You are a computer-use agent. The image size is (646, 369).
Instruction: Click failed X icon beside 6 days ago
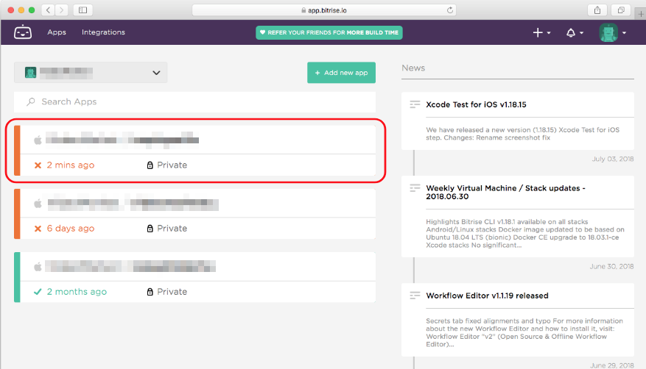[38, 229]
